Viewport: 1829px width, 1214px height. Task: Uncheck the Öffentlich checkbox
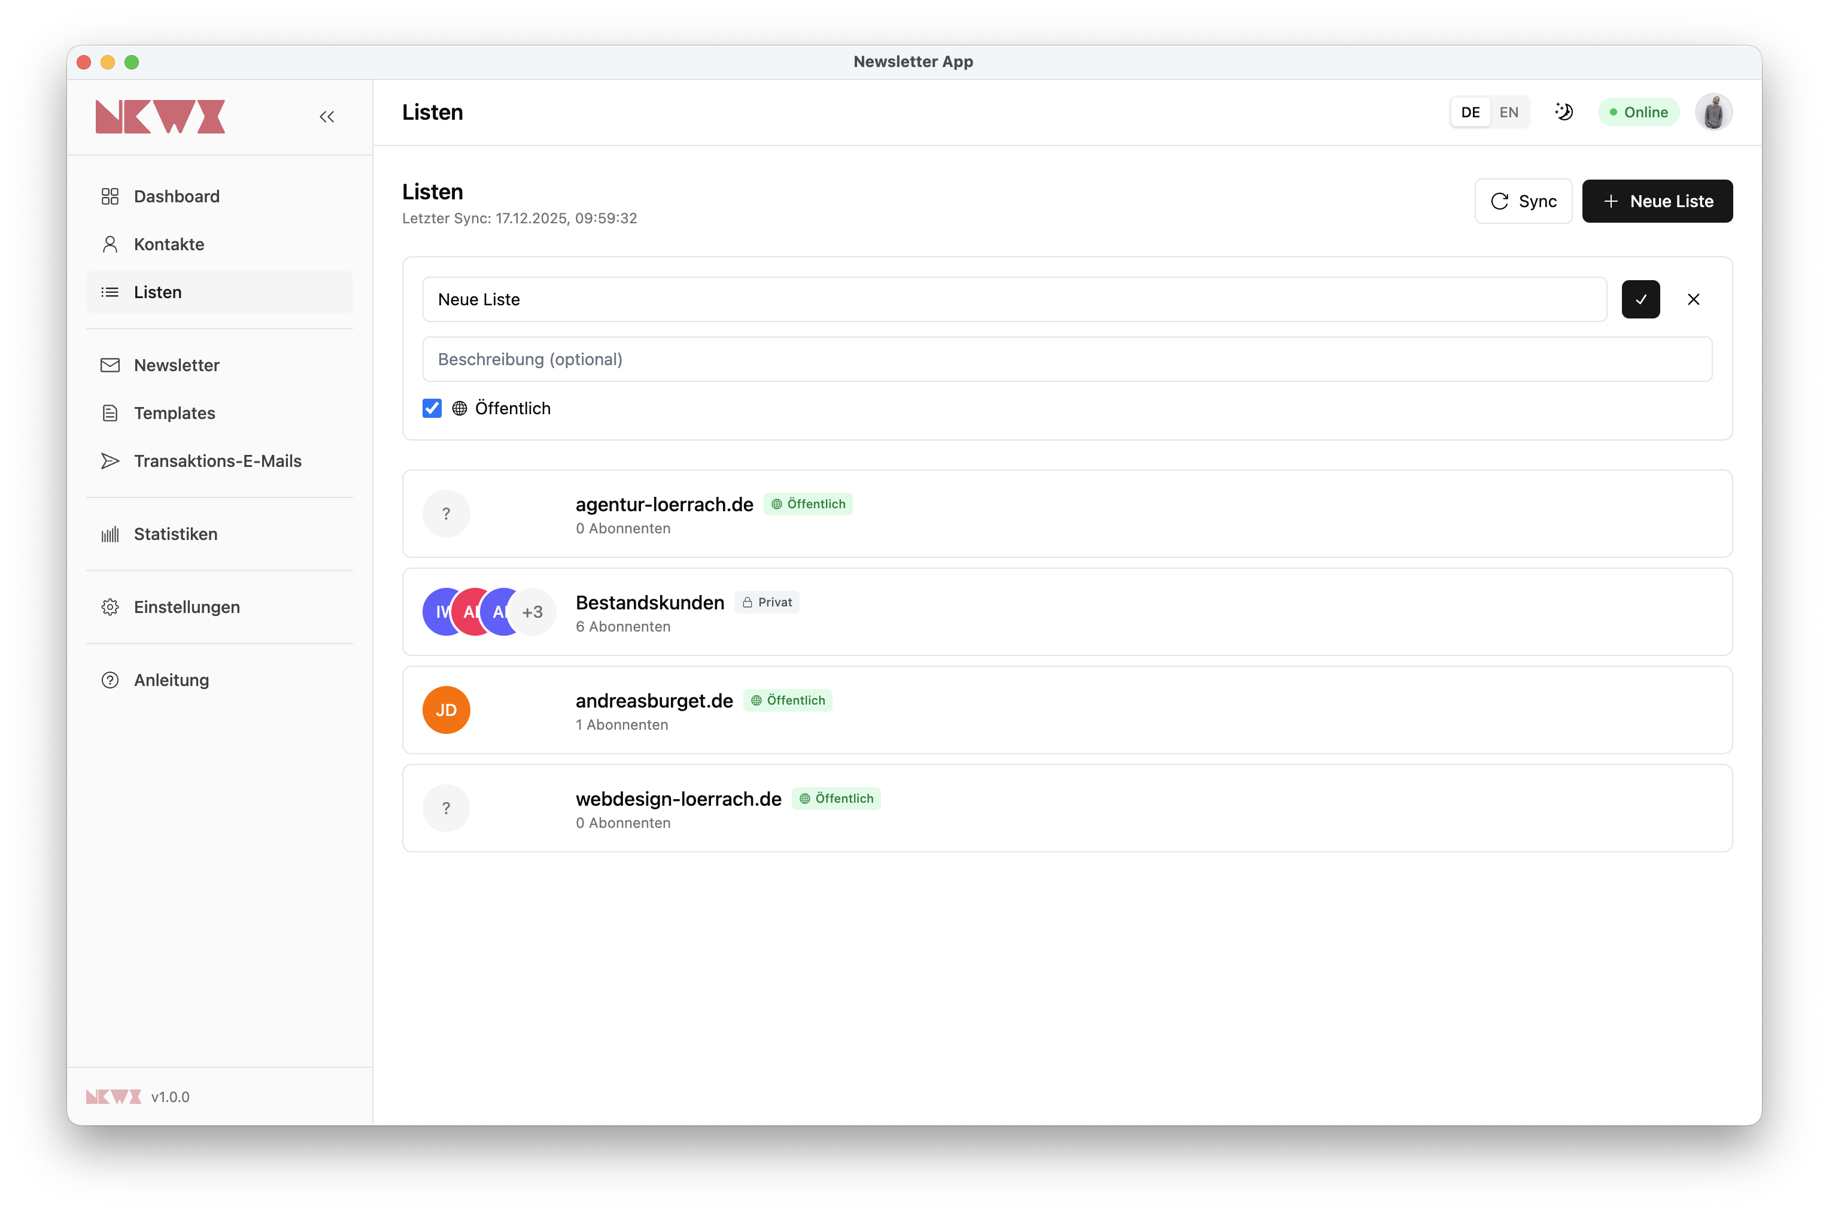coord(432,409)
